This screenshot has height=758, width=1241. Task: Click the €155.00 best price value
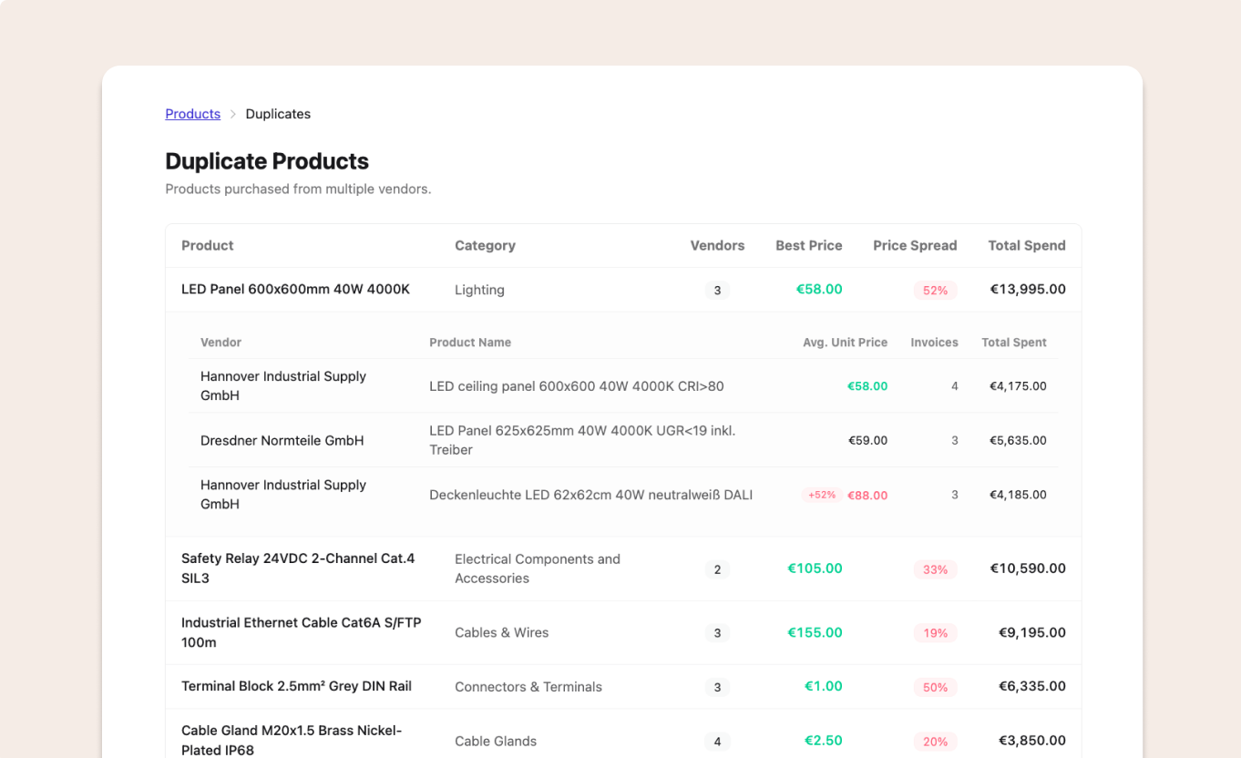(x=815, y=632)
